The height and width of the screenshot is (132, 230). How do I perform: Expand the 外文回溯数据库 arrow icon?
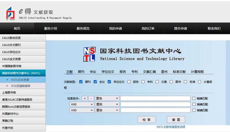pos(7,86)
